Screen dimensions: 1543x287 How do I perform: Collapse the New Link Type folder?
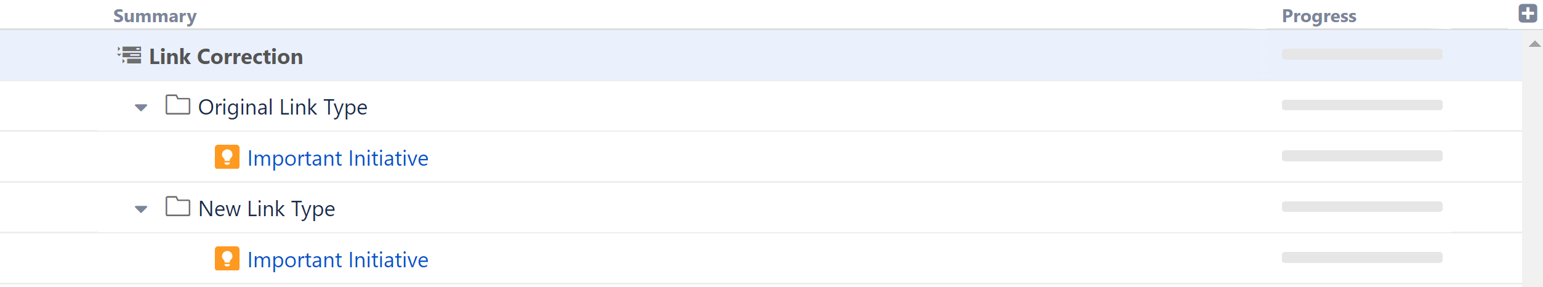[141, 209]
